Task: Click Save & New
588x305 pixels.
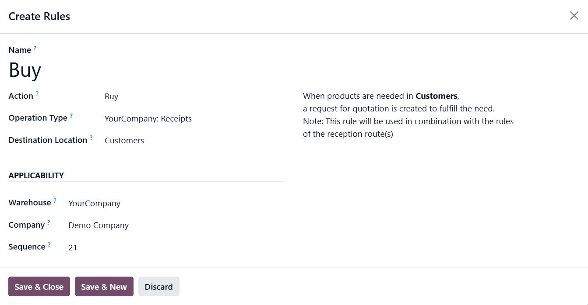Action: 104,286
